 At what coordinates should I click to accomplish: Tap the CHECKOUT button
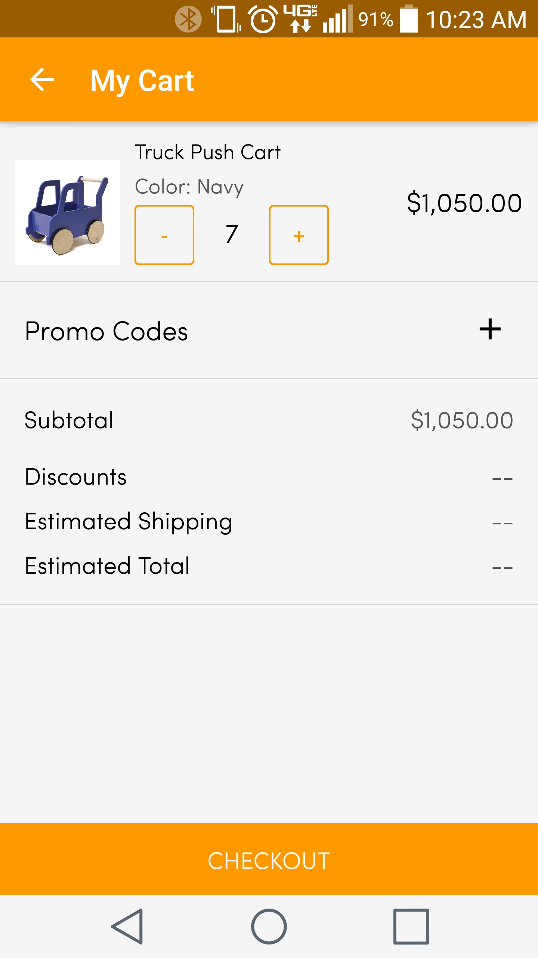(x=269, y=860)
